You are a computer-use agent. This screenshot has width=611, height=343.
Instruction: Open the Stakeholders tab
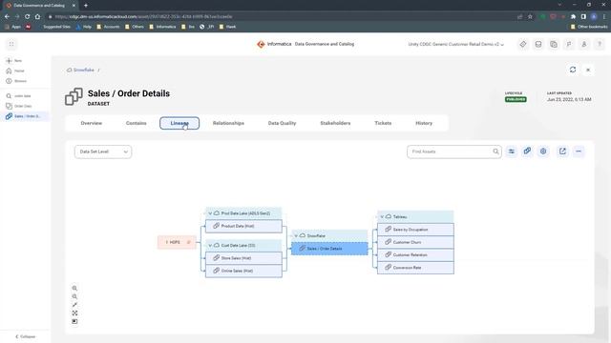pyautogui.click(x=335, y=123)
